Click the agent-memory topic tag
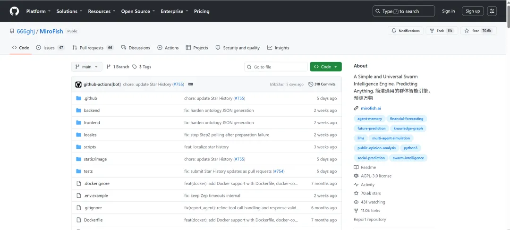This screenshot has width=510, height=230. [369, 119]
